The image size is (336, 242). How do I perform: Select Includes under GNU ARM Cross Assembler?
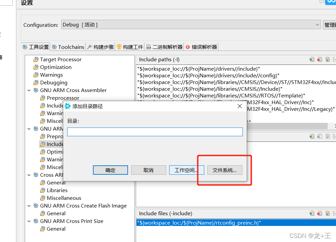tap(51, 106)
